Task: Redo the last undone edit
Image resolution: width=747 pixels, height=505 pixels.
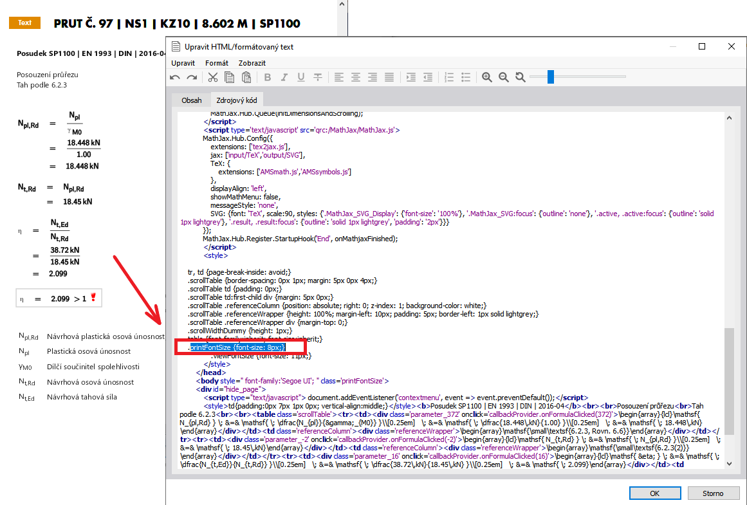Action: point(192,77)
